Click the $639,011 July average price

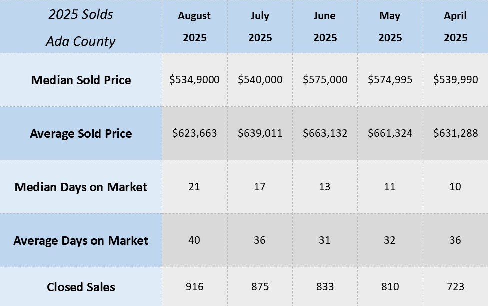(x=260, y=133)
